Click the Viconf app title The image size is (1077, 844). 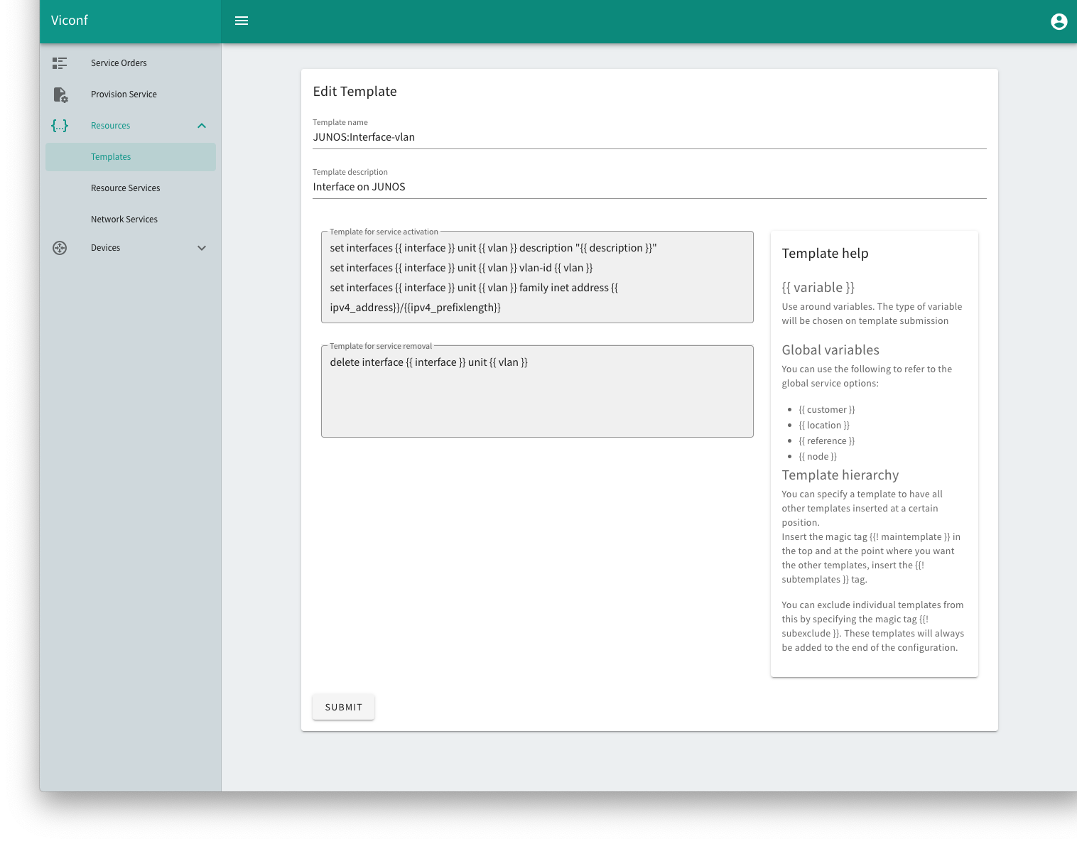point(70,21)
